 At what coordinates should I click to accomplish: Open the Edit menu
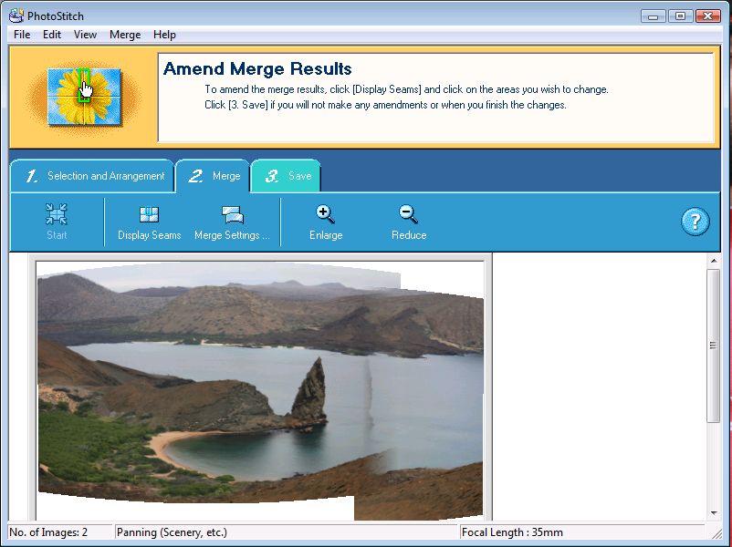(51, 35)
